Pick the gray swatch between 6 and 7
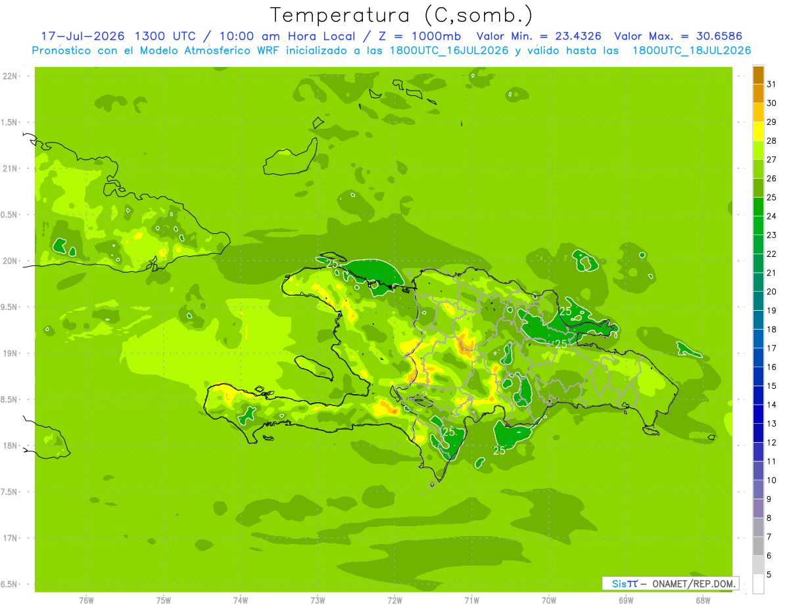The height and width of the screenshot is (609, 789). tap(758, 546)
